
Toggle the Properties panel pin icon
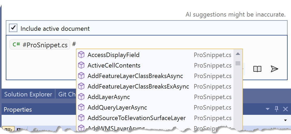[276, 109]
